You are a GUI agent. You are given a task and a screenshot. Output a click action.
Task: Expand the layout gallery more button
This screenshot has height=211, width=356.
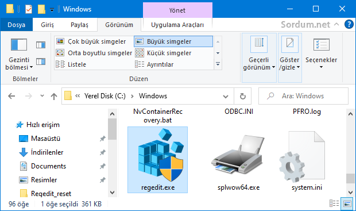pos(218,64)
